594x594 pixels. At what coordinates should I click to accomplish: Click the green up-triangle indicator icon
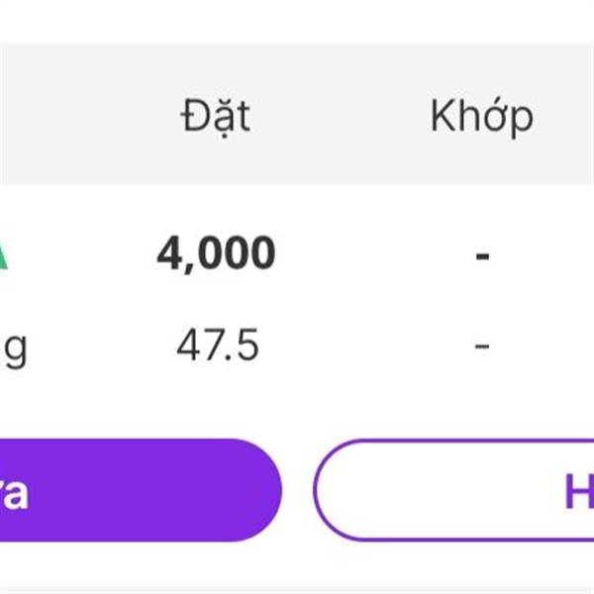click(3, 257)
